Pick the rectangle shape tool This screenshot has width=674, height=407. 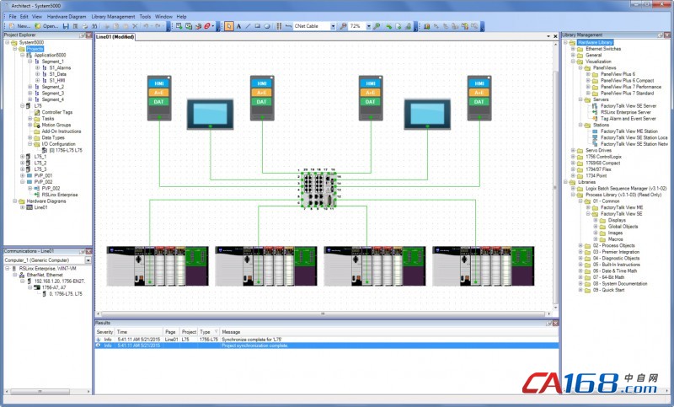click(258, 26)
